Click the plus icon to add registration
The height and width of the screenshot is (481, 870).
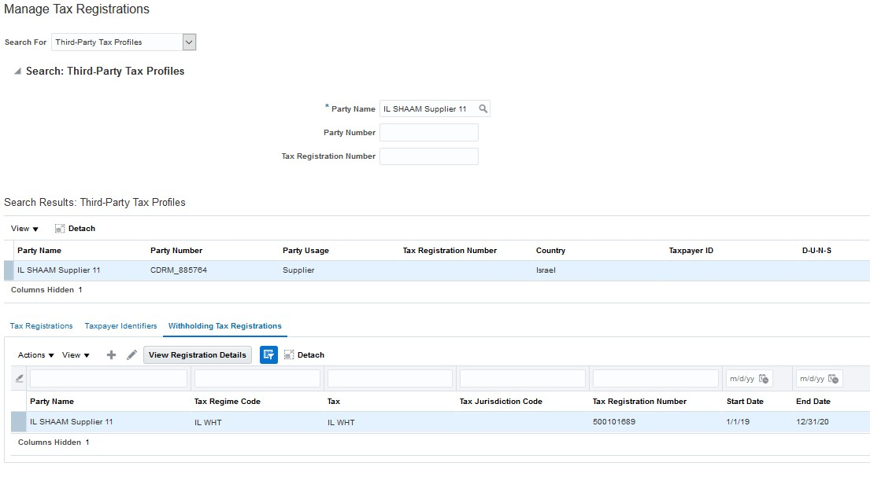pos(111,355)
